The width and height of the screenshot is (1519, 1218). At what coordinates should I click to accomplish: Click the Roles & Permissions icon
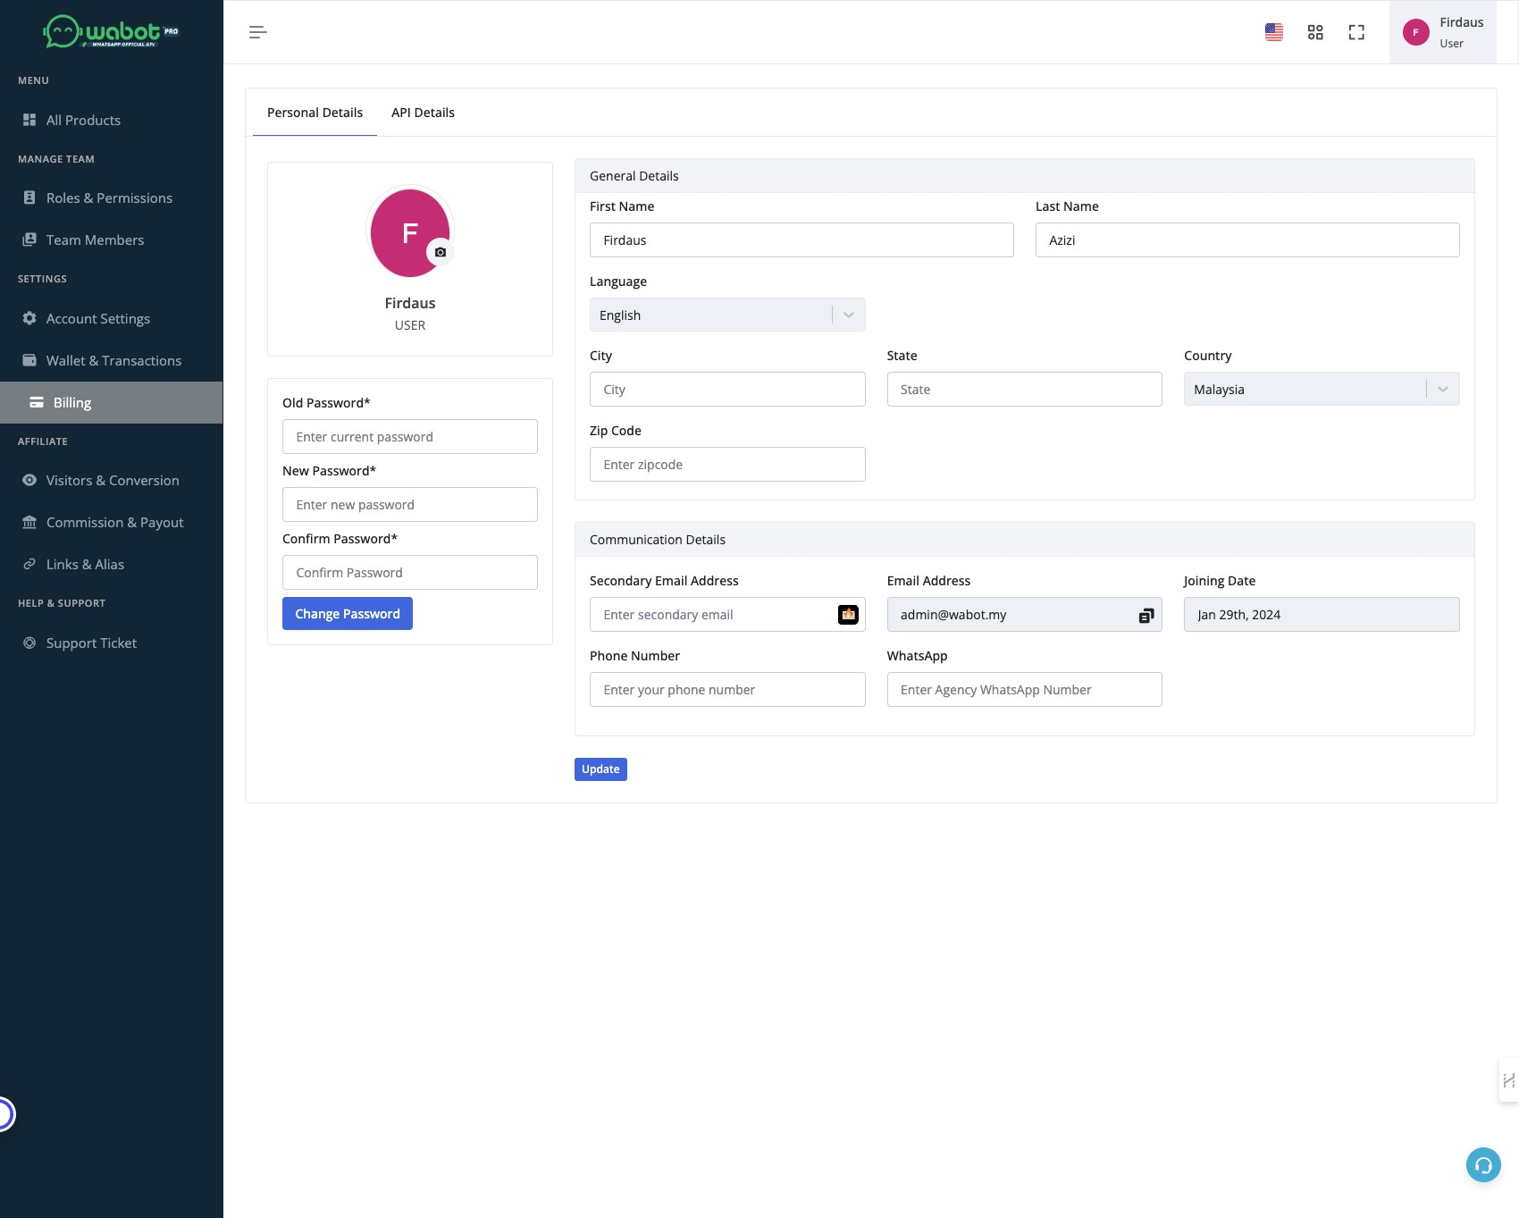29,197
